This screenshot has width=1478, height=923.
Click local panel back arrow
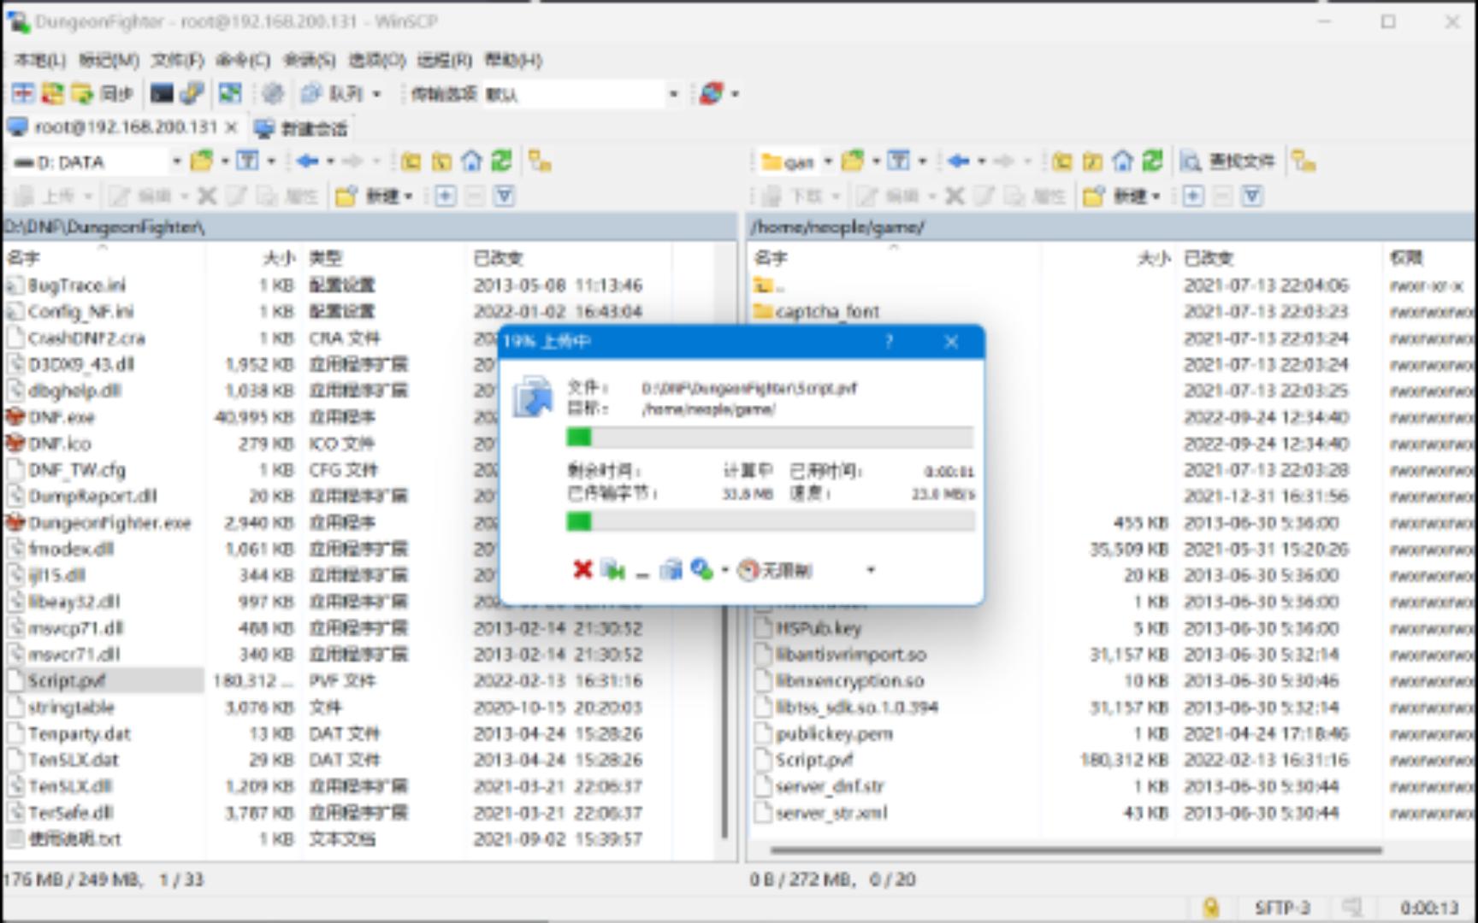pos(308,162)
